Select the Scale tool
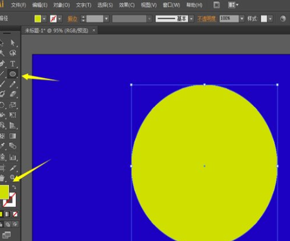The image size is (290, 241). [13, 104]
